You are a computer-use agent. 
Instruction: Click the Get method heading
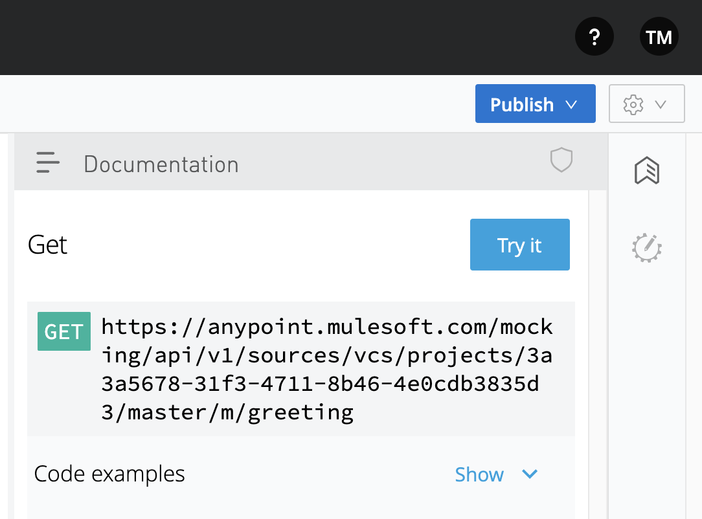coord(48,245)
